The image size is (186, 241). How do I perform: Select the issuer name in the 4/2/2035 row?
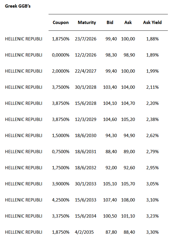[x=24, y=232]
